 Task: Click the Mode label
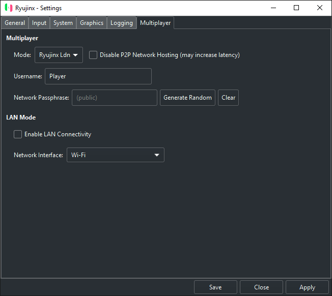coord(22,55)
